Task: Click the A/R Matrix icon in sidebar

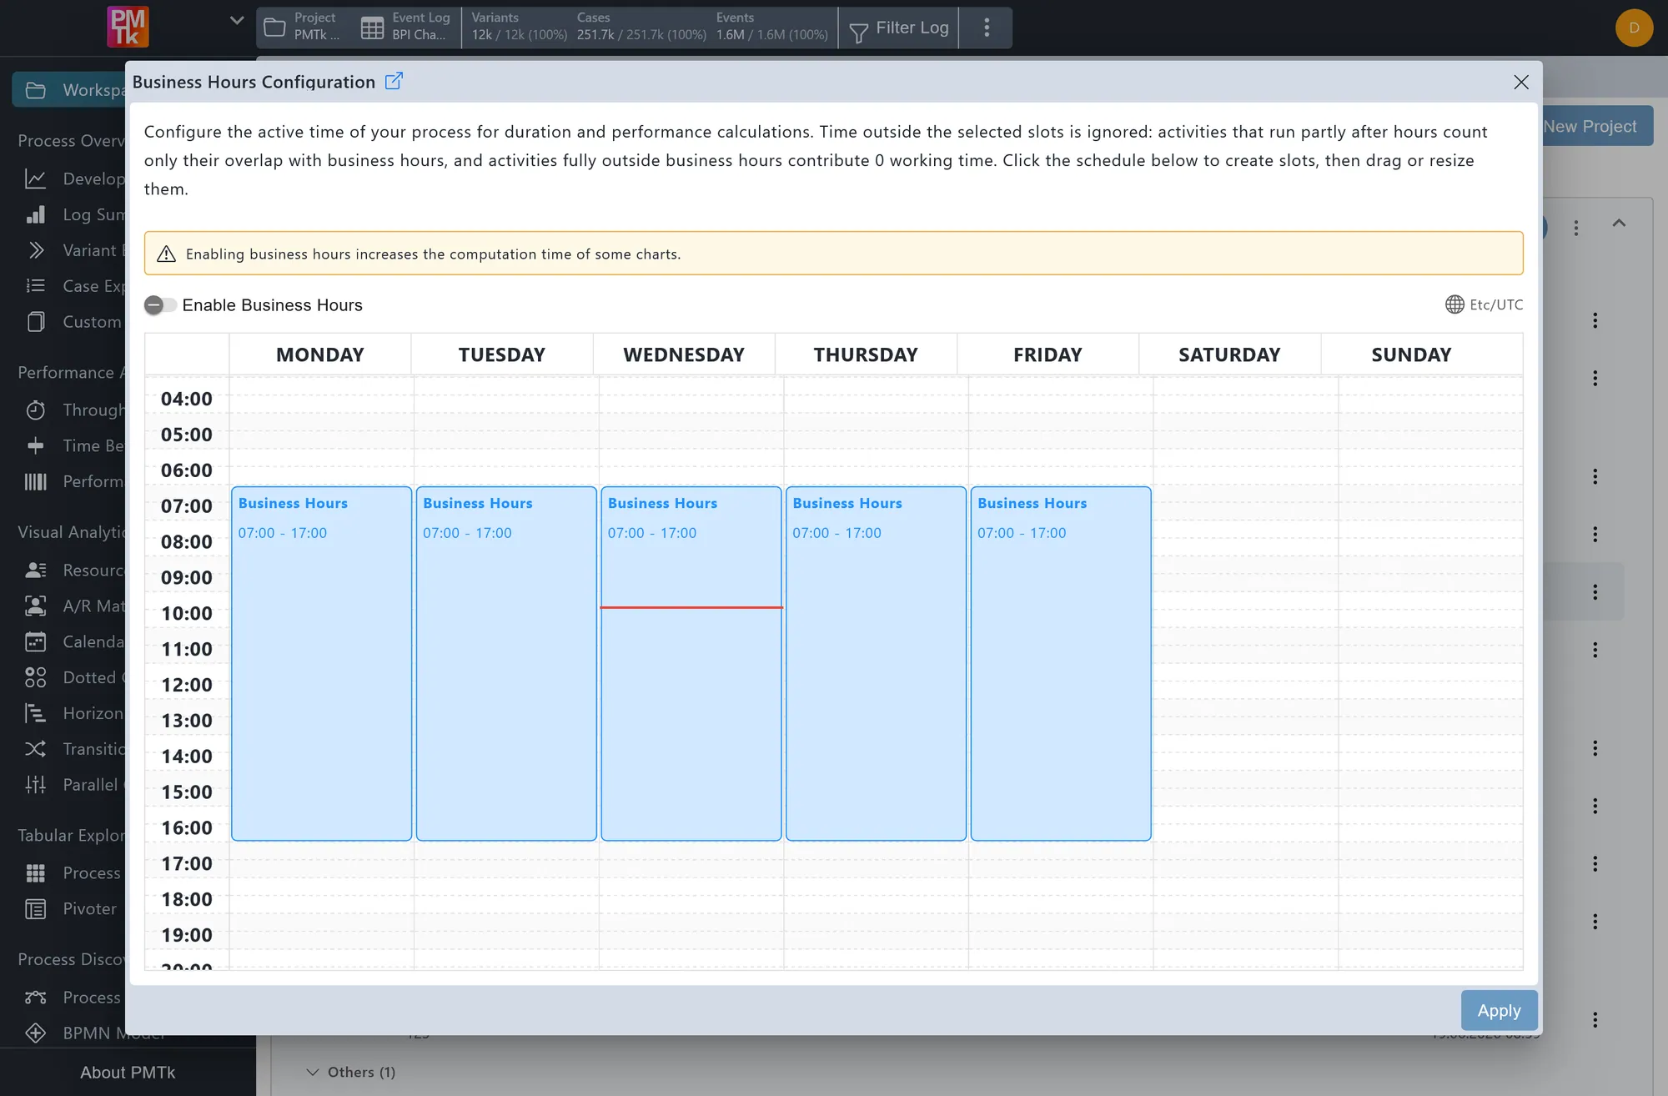Action: pyautogui.click(x=35, y=606)
